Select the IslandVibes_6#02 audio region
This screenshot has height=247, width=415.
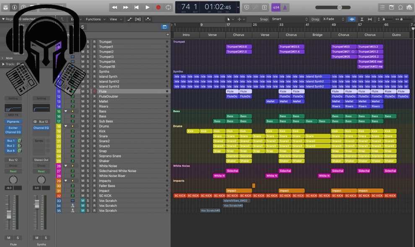(236, 201)
